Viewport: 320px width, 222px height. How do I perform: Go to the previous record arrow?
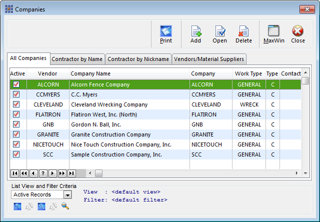click(33, 173)
